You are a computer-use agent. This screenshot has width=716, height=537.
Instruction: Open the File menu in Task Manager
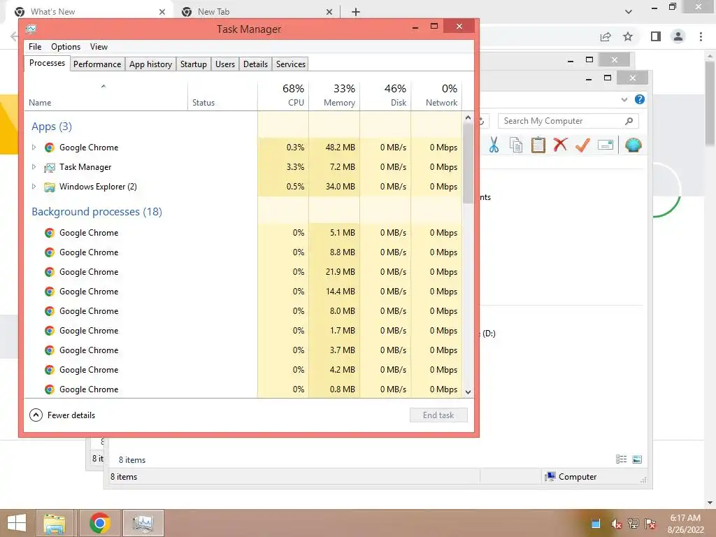[35, 47]
